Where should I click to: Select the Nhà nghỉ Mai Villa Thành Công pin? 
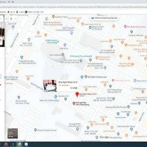pos(74,103)
